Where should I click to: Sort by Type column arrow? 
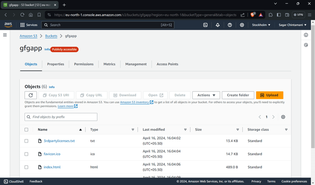133,130
